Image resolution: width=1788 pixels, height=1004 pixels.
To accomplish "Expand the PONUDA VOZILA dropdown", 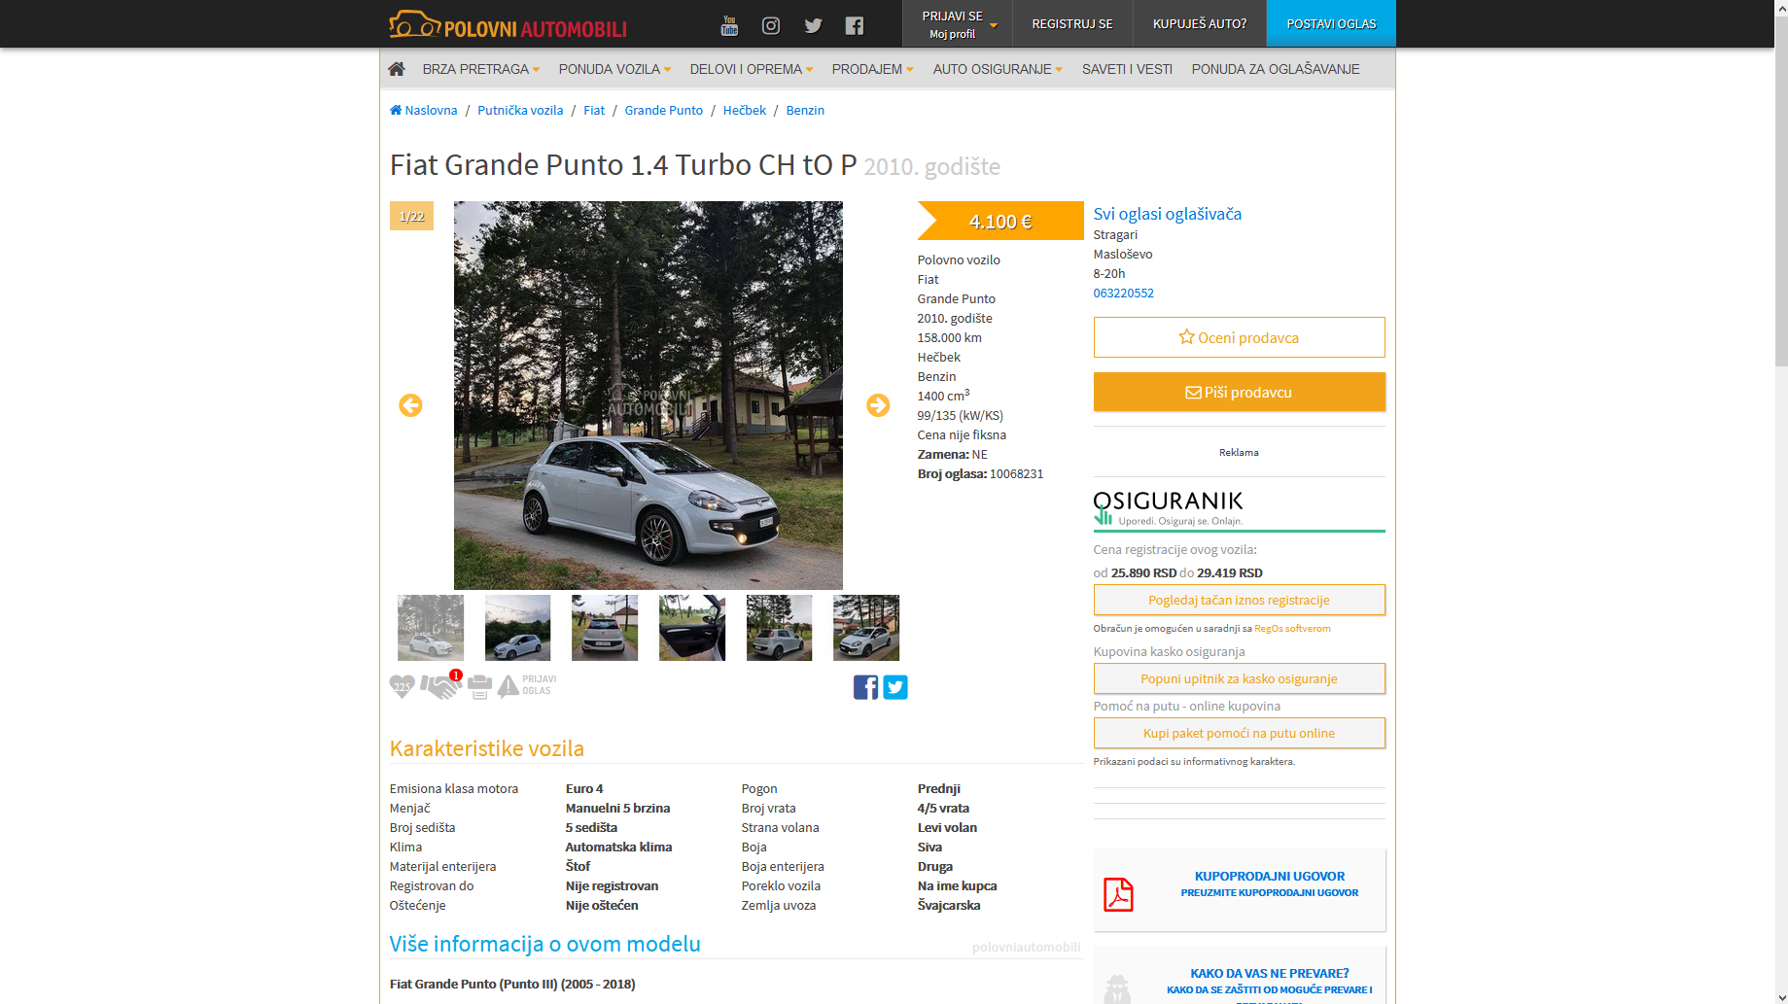I will click(614, 69).
